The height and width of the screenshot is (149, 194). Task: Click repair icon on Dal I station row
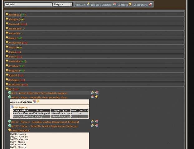(97, 93)
